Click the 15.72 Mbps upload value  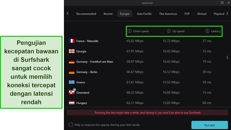pos(171,41)
